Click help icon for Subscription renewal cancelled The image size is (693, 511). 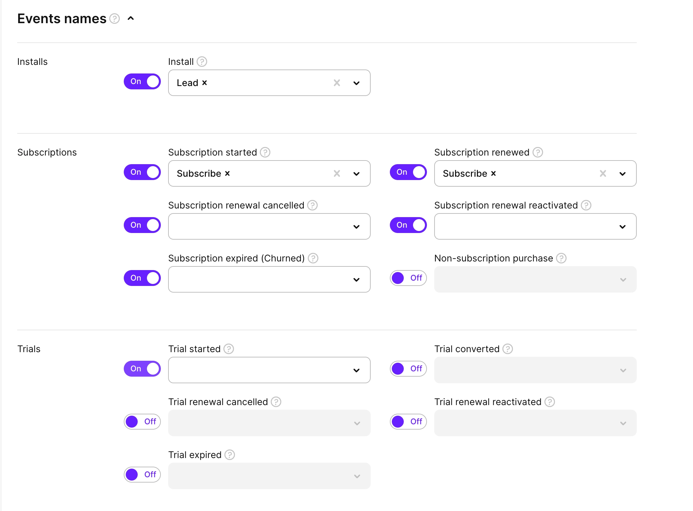tap(312, 205)
